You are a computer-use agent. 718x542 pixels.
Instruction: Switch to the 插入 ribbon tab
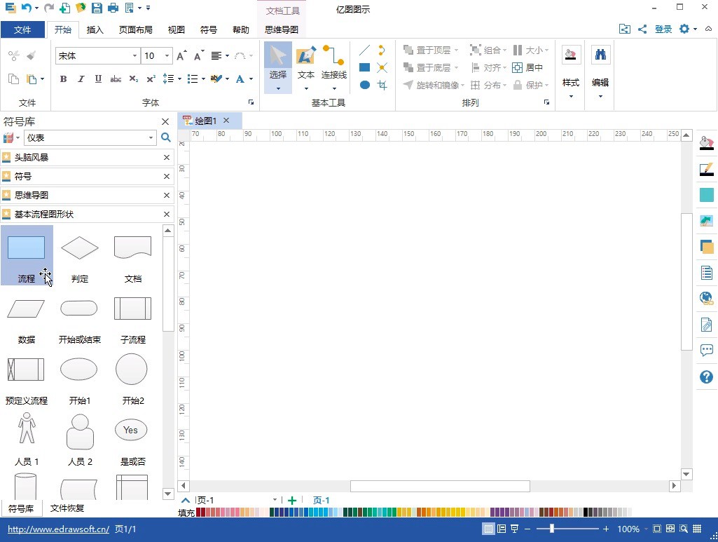tap(95, 29)
